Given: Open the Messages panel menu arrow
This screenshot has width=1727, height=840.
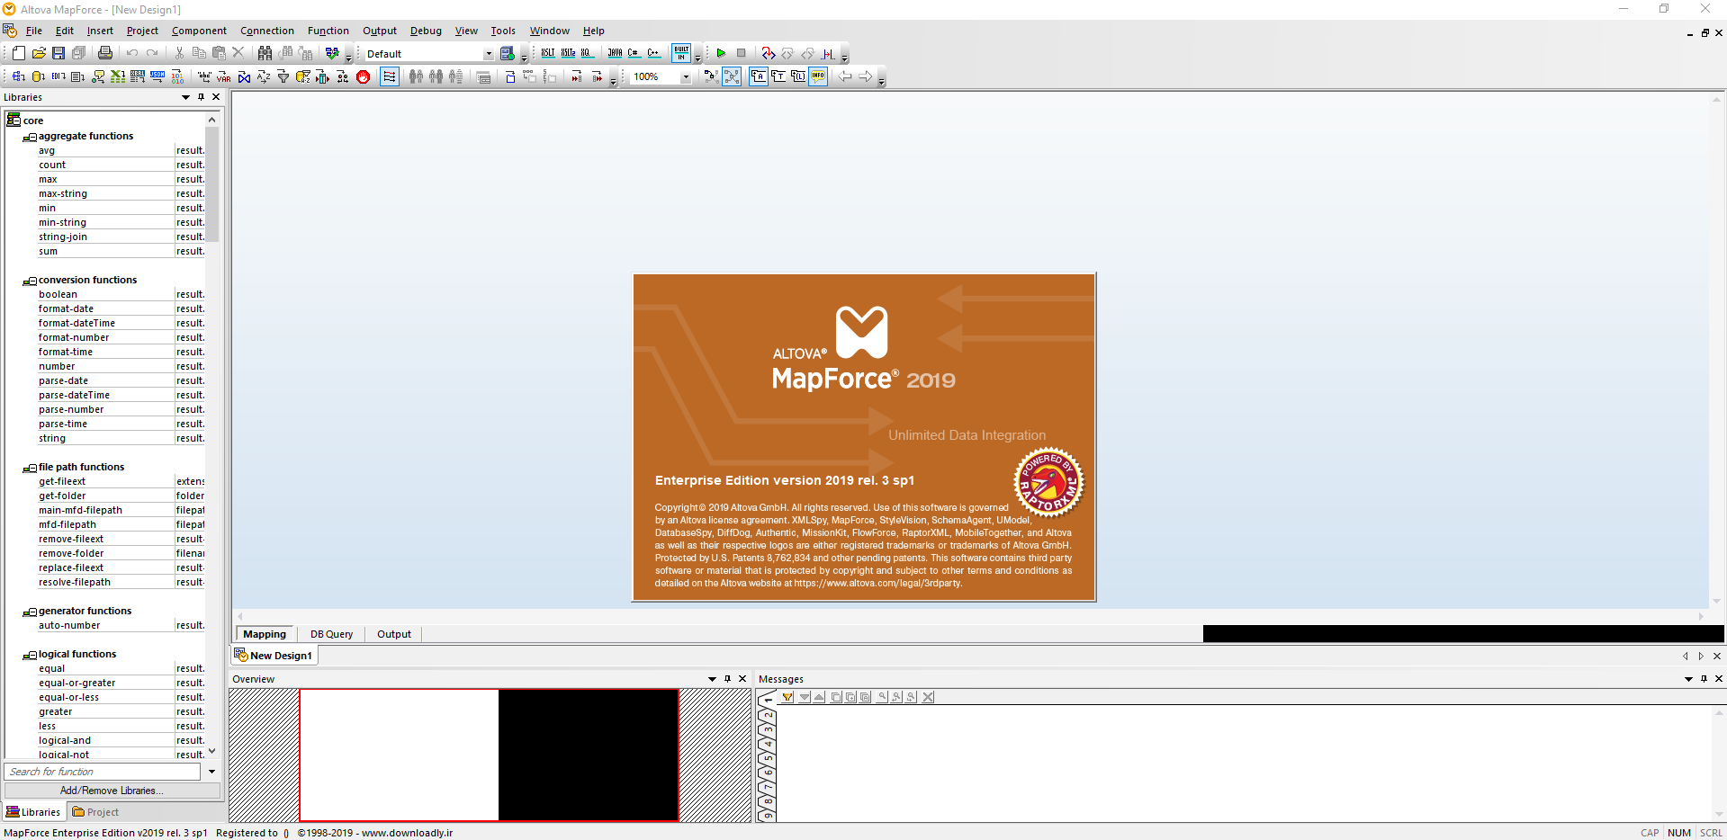Looking at the screenshot, I should pos(1688,679).
